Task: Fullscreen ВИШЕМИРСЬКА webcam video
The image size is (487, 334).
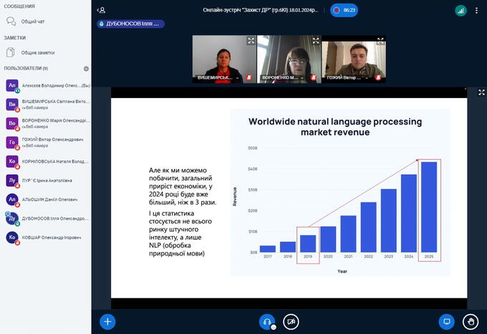Action: (x=251, y=41)
